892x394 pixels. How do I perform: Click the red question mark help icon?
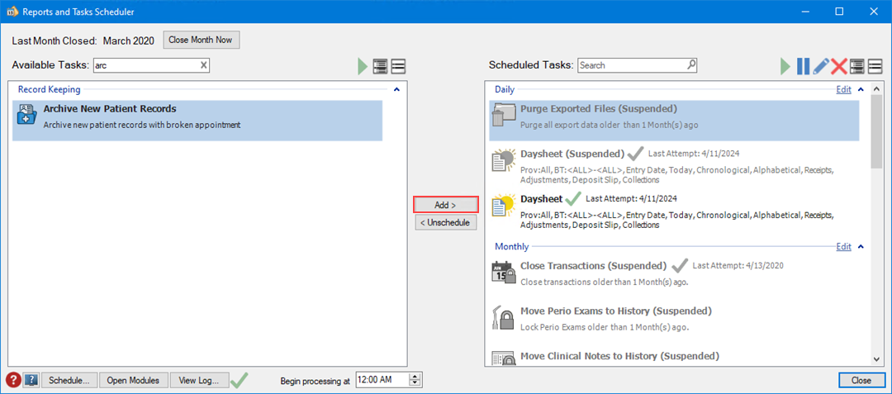[14, 380]
